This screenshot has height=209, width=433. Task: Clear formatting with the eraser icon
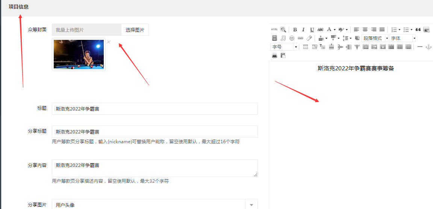pos(309,38)
